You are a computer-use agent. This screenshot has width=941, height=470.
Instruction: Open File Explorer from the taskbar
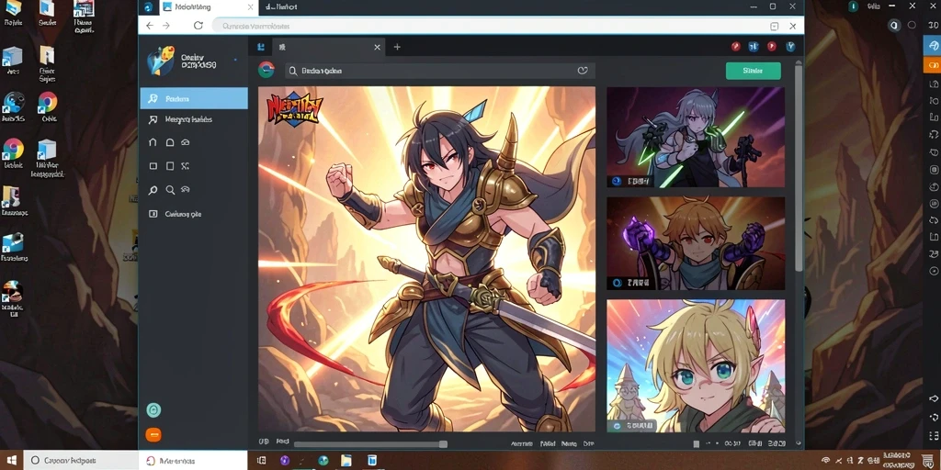tap(346, 461)
